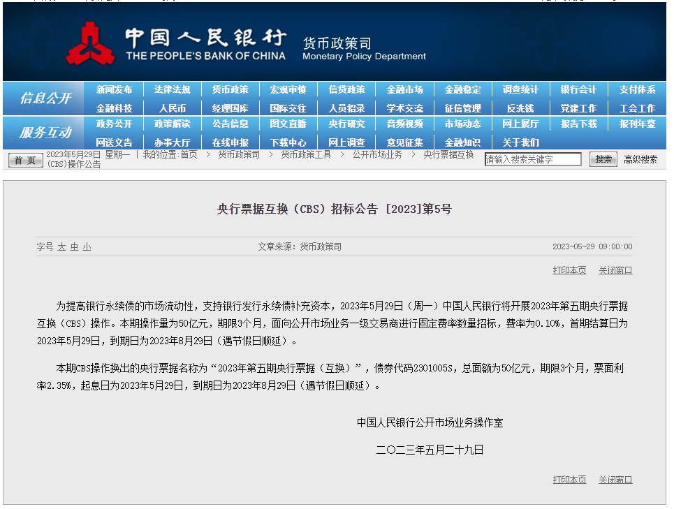Select the 宏观审慎 navigation item
The image size is (674, 509).
click(x=288, y=90)
